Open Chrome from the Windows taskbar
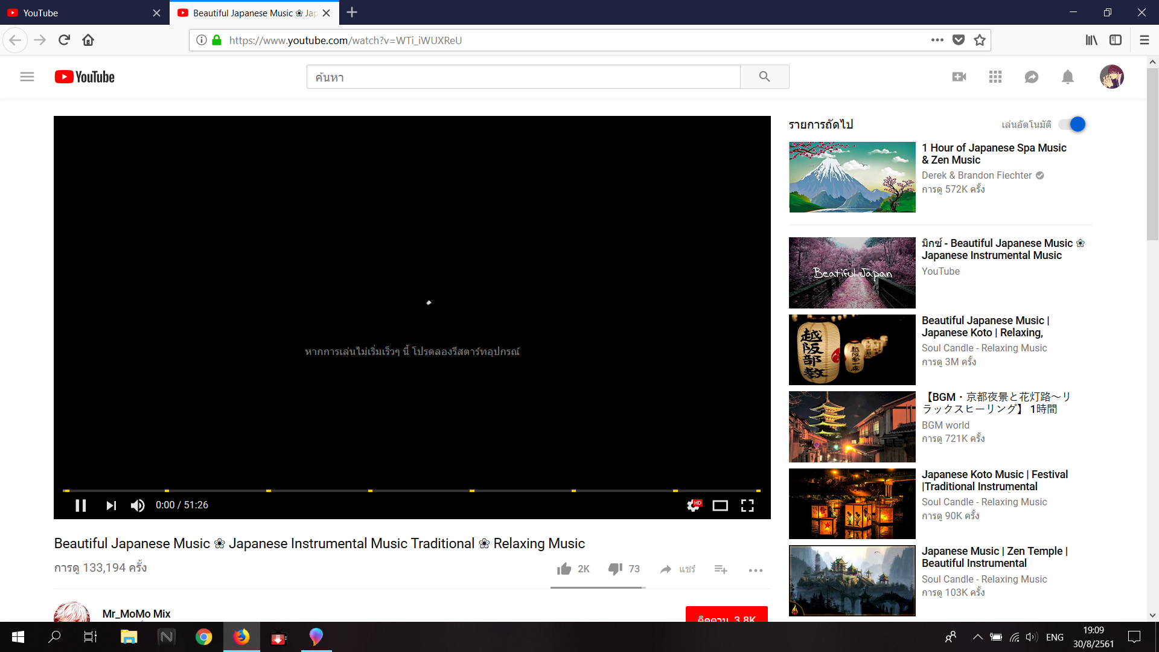This screenshot has width=1159, height=652. (x=203, y=637)
